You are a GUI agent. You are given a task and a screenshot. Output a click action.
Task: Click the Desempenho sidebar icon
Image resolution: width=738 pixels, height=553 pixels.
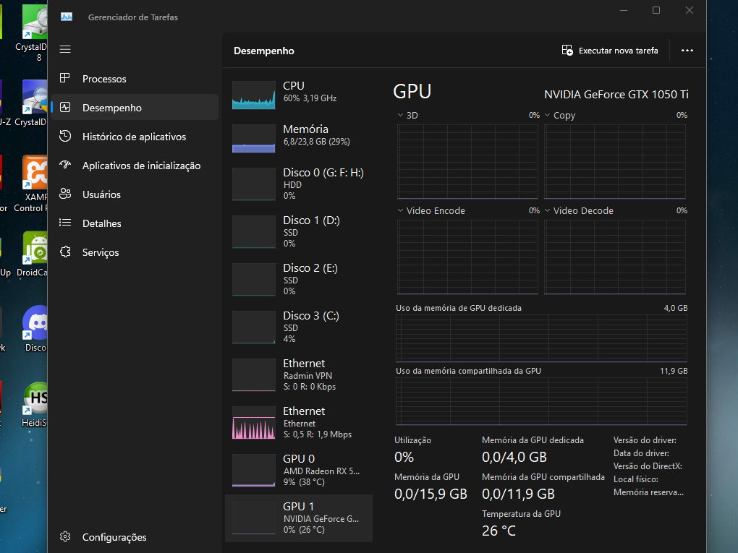point(65,107)
